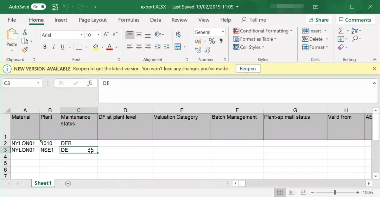Click the Save floppy disk icon
Screen dimensions: 380x197
point(54,7)
